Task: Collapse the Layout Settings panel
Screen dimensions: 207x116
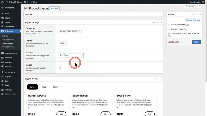Action: pyautogui.click(x=161, y=23)
